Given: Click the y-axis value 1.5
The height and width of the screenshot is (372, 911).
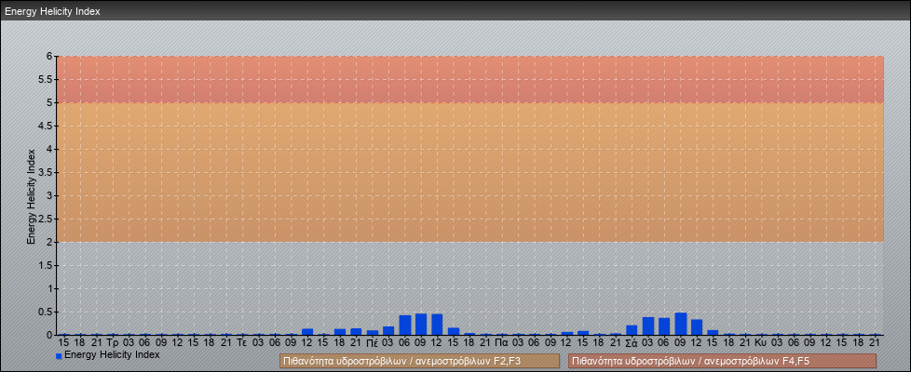Looking at the screenshot, I should point(47,265).
